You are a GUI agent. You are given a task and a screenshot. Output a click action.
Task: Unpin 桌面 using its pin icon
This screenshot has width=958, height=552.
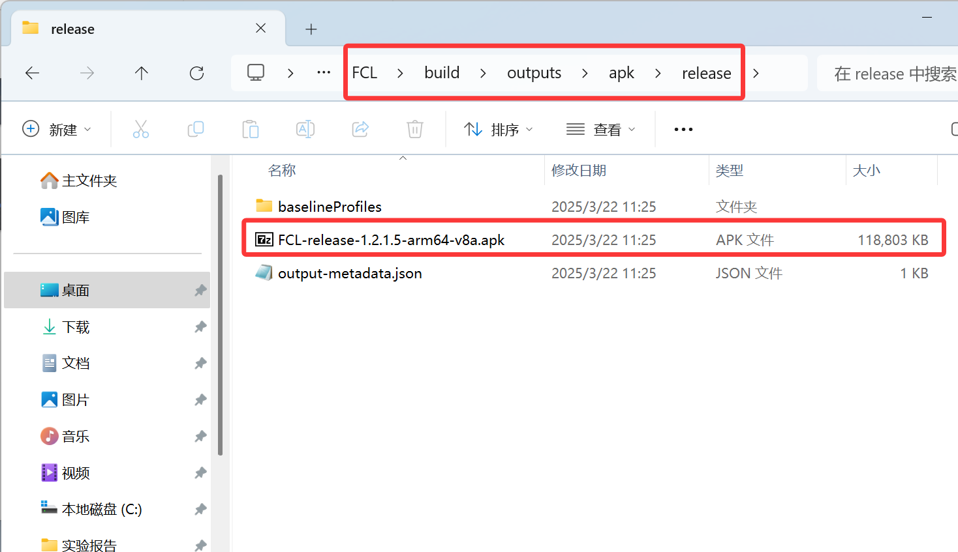click(x=200, y=290)
